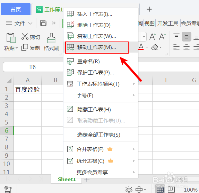
Task: Click Cut (剪切) text button
Action: point(35,37)
